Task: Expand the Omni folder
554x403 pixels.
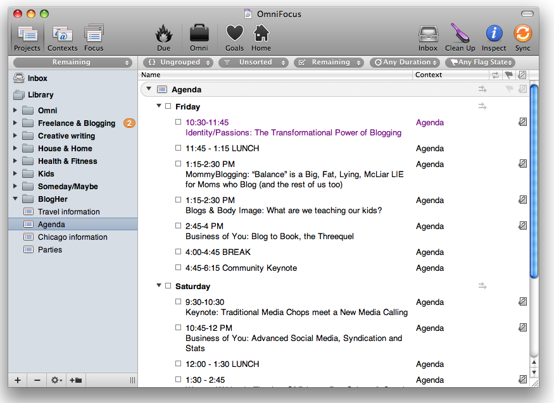Action: [15, 110]
